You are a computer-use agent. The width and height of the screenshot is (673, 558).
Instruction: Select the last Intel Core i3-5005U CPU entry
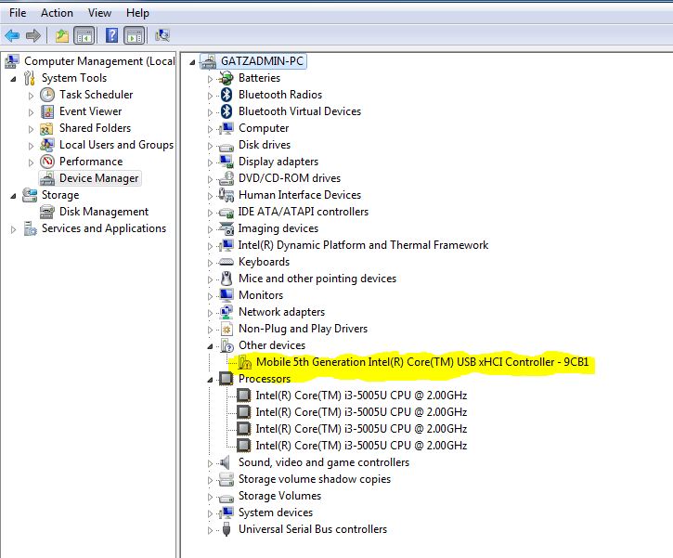click(x=361, y=446)
